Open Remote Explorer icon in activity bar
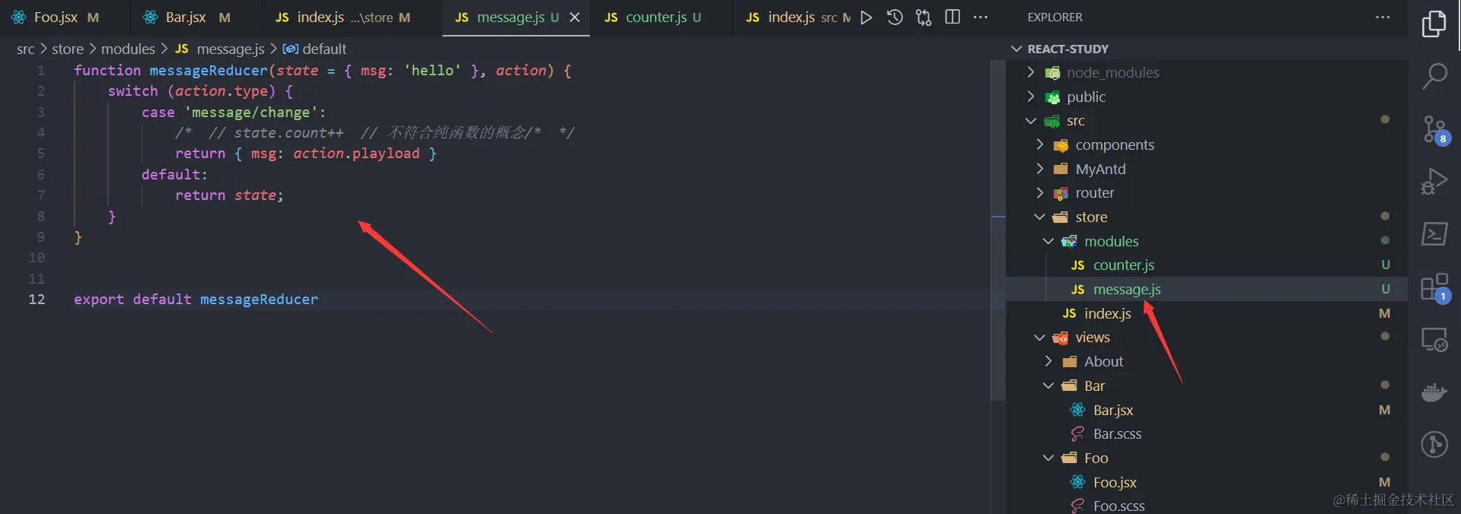 click(x=1434, y=339)
